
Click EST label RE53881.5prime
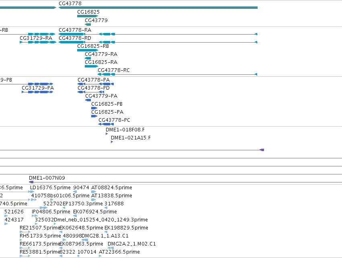[x=39, y=252]
